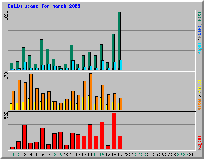Select day 8 on the x-axis
The width and height of the screenshot is (204, 159).
click(x=55, y=155)
